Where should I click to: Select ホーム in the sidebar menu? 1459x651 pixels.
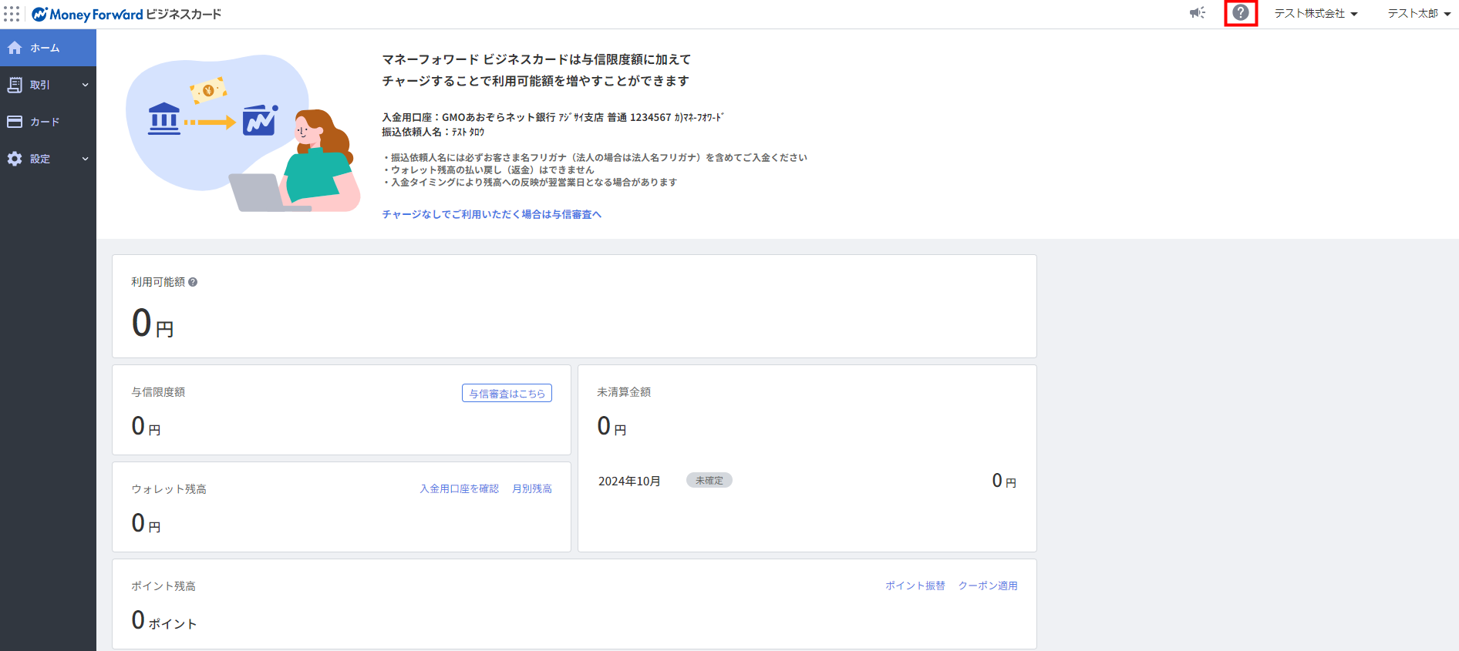pyautogui.click(x=45, y=48)
